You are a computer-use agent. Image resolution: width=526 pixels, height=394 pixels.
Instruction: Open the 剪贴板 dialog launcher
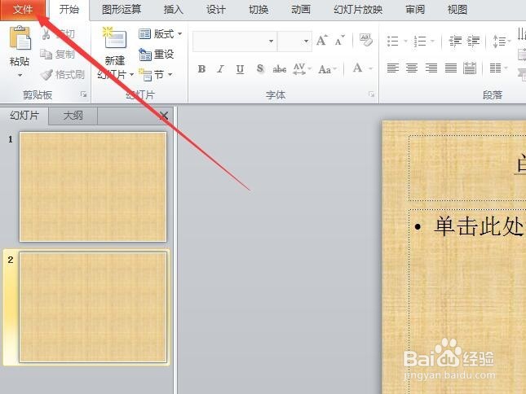click(x=83, y=94)
